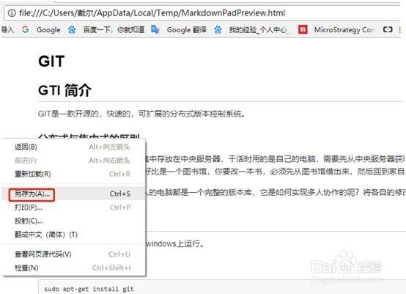The image size is (406, 294).
Task: Click the GTI 简介 heading
Action: (x=64, y=90)
